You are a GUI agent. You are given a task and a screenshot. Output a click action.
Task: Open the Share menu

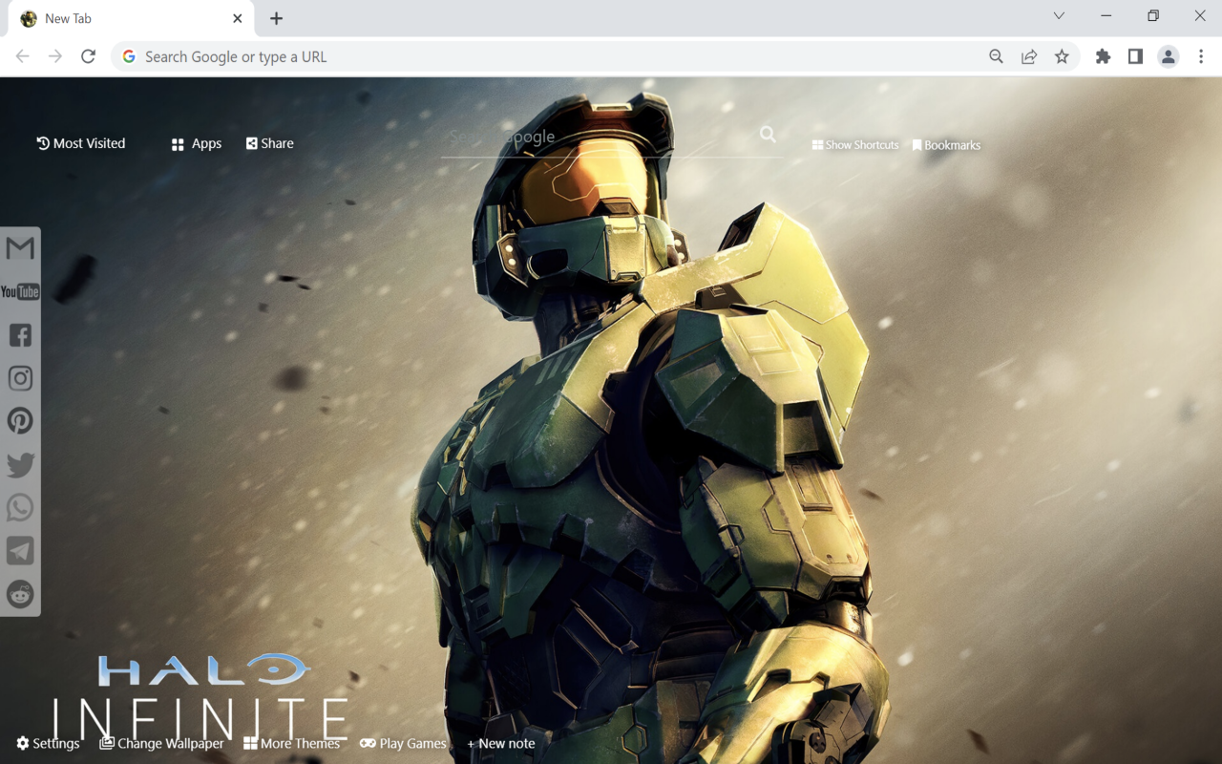[269, 142]
